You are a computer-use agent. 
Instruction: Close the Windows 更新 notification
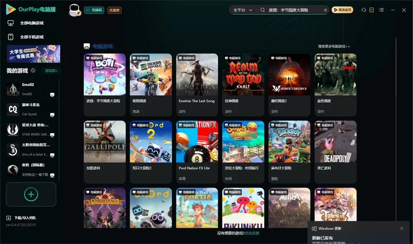pyautogui.click(x=402, y=228)
